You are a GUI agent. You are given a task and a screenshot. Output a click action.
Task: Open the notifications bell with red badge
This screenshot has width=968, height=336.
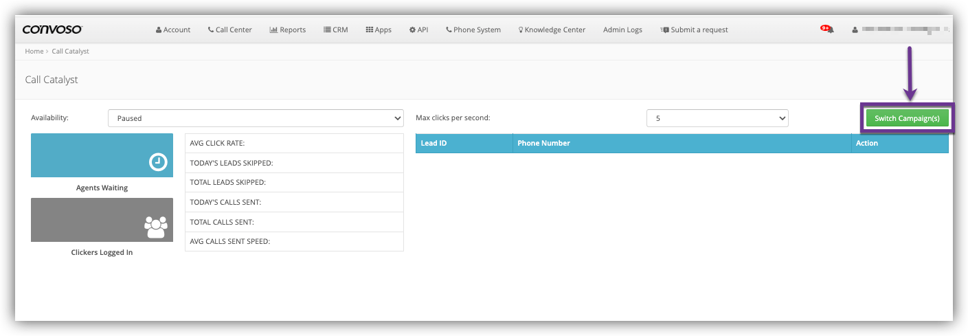828,29
